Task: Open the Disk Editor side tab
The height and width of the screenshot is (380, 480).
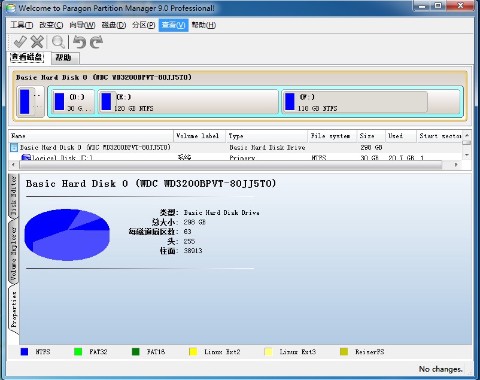Action: (14, 196)
